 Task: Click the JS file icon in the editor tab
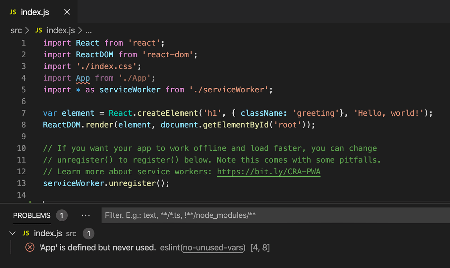13,12
